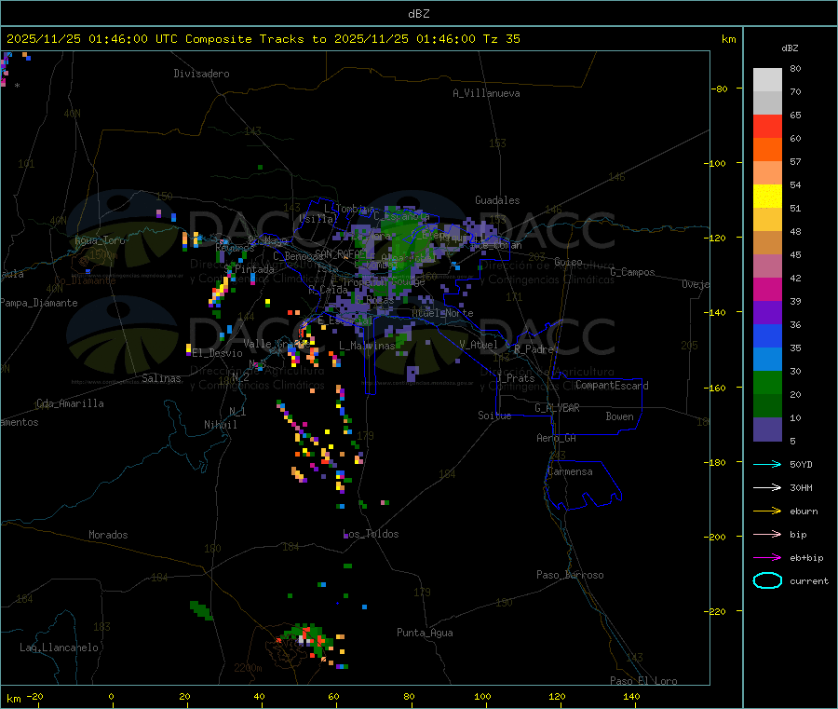Click the Punta_Agua map label
838x709 pixels.
(425, 633)
